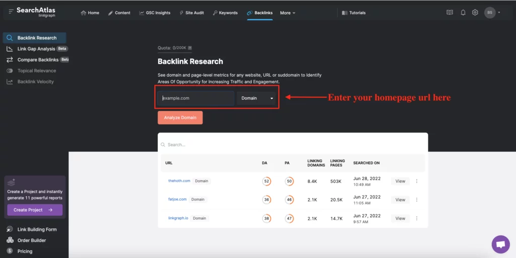Select Link Gap Analysis in sidebar
516x258 pixels.
click(36, 49)
